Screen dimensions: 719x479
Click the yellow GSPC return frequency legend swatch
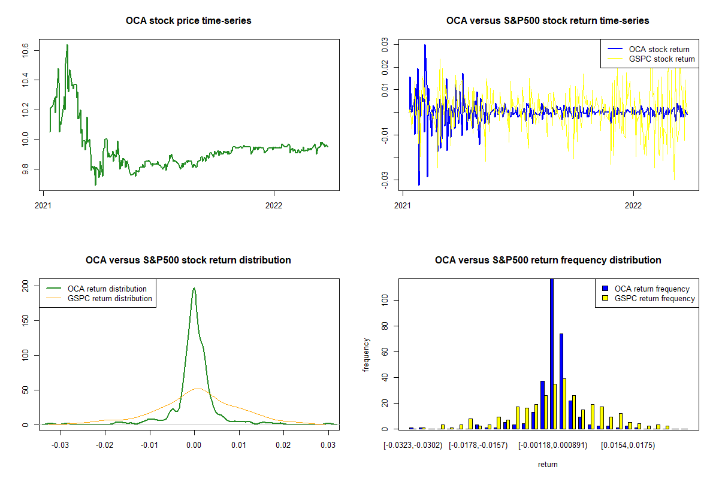tap(605, 298)
